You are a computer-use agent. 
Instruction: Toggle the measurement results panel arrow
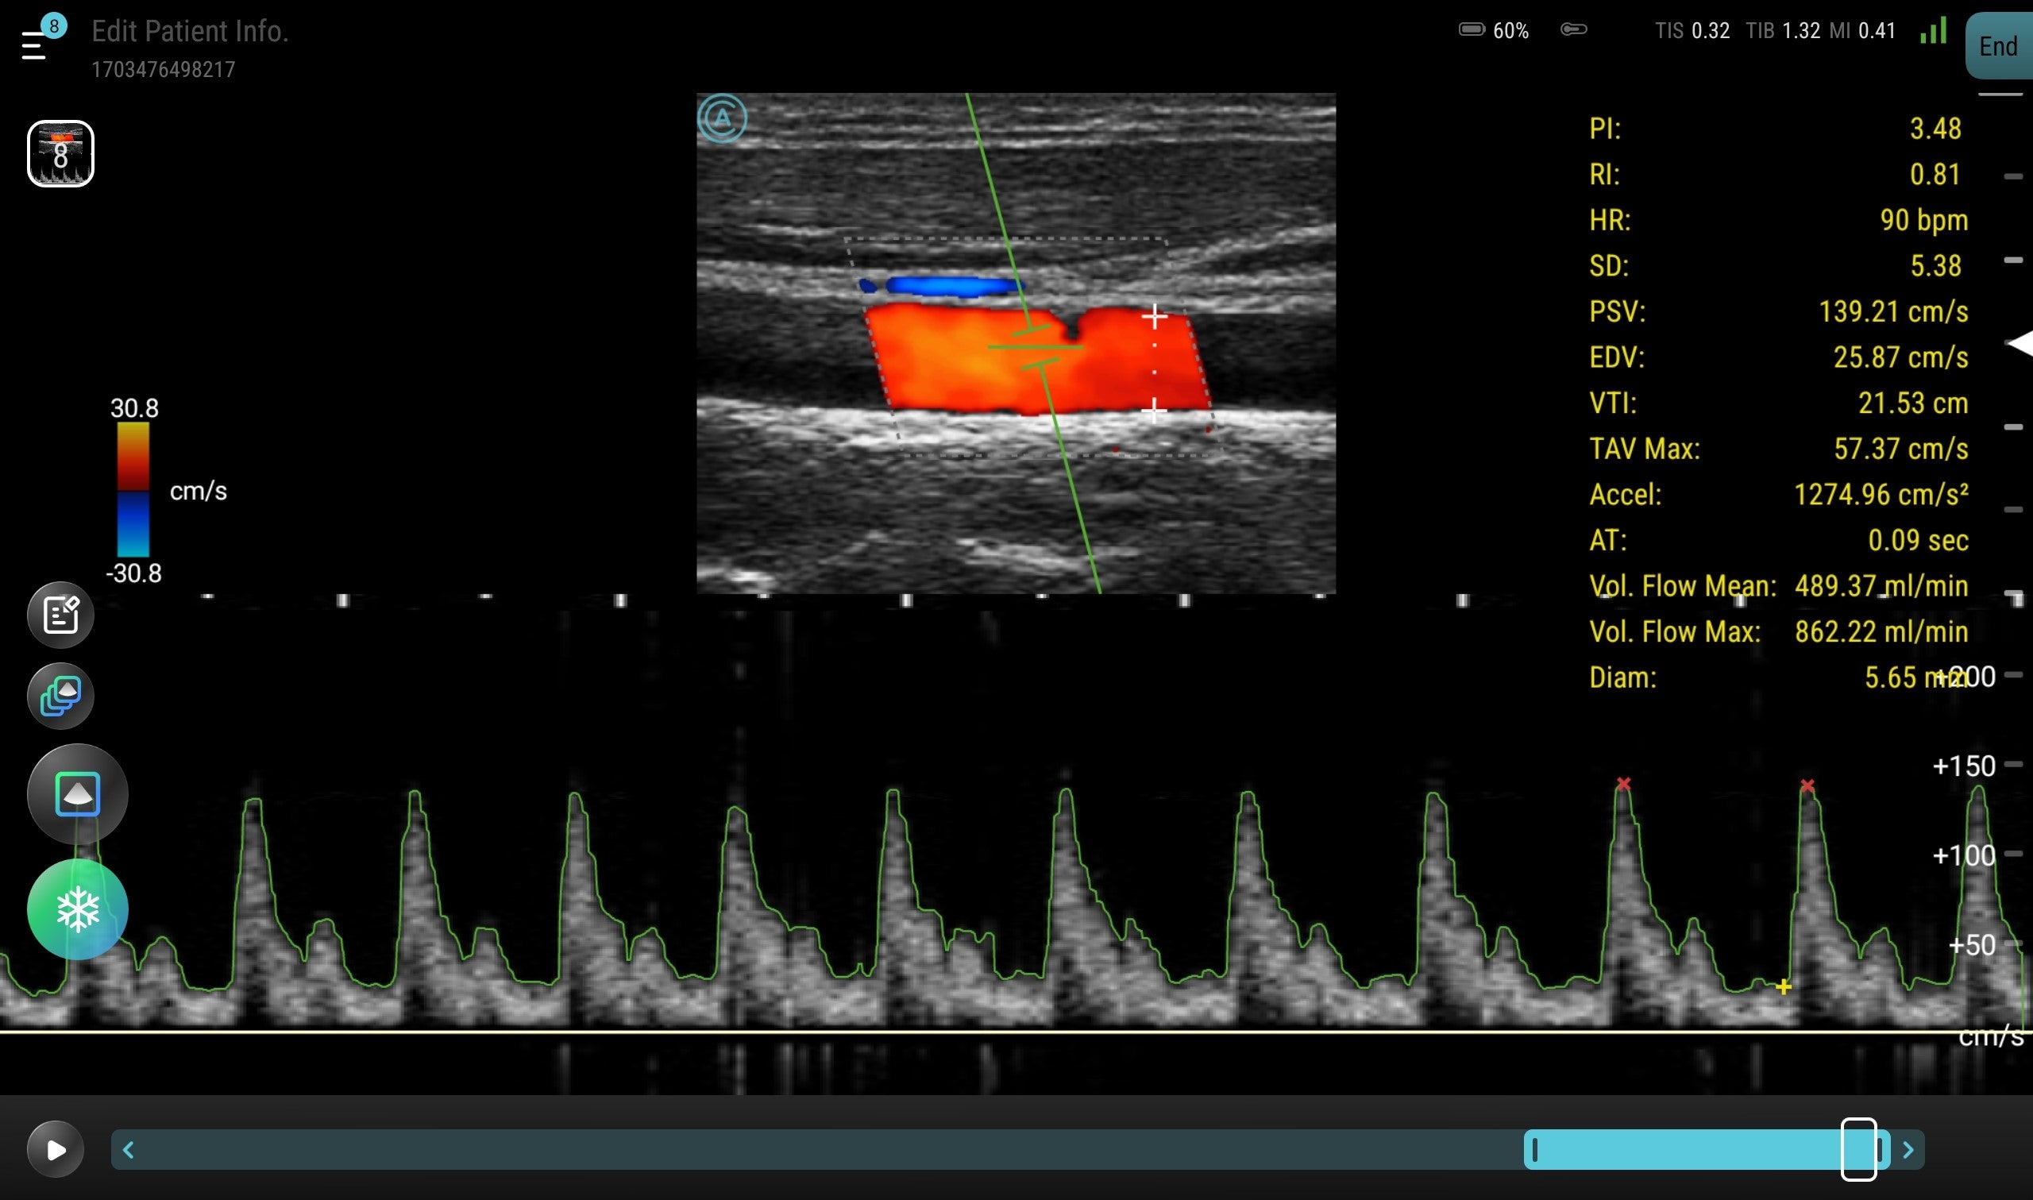[x=2018, y=343]
